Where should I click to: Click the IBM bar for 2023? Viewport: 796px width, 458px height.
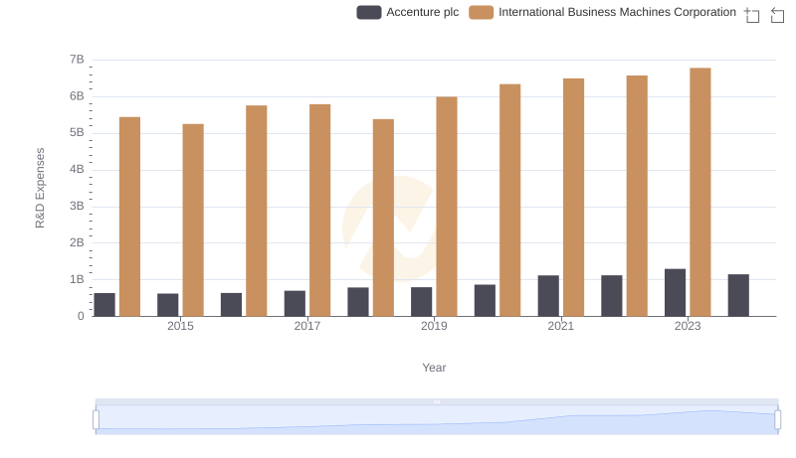point(700,192)
